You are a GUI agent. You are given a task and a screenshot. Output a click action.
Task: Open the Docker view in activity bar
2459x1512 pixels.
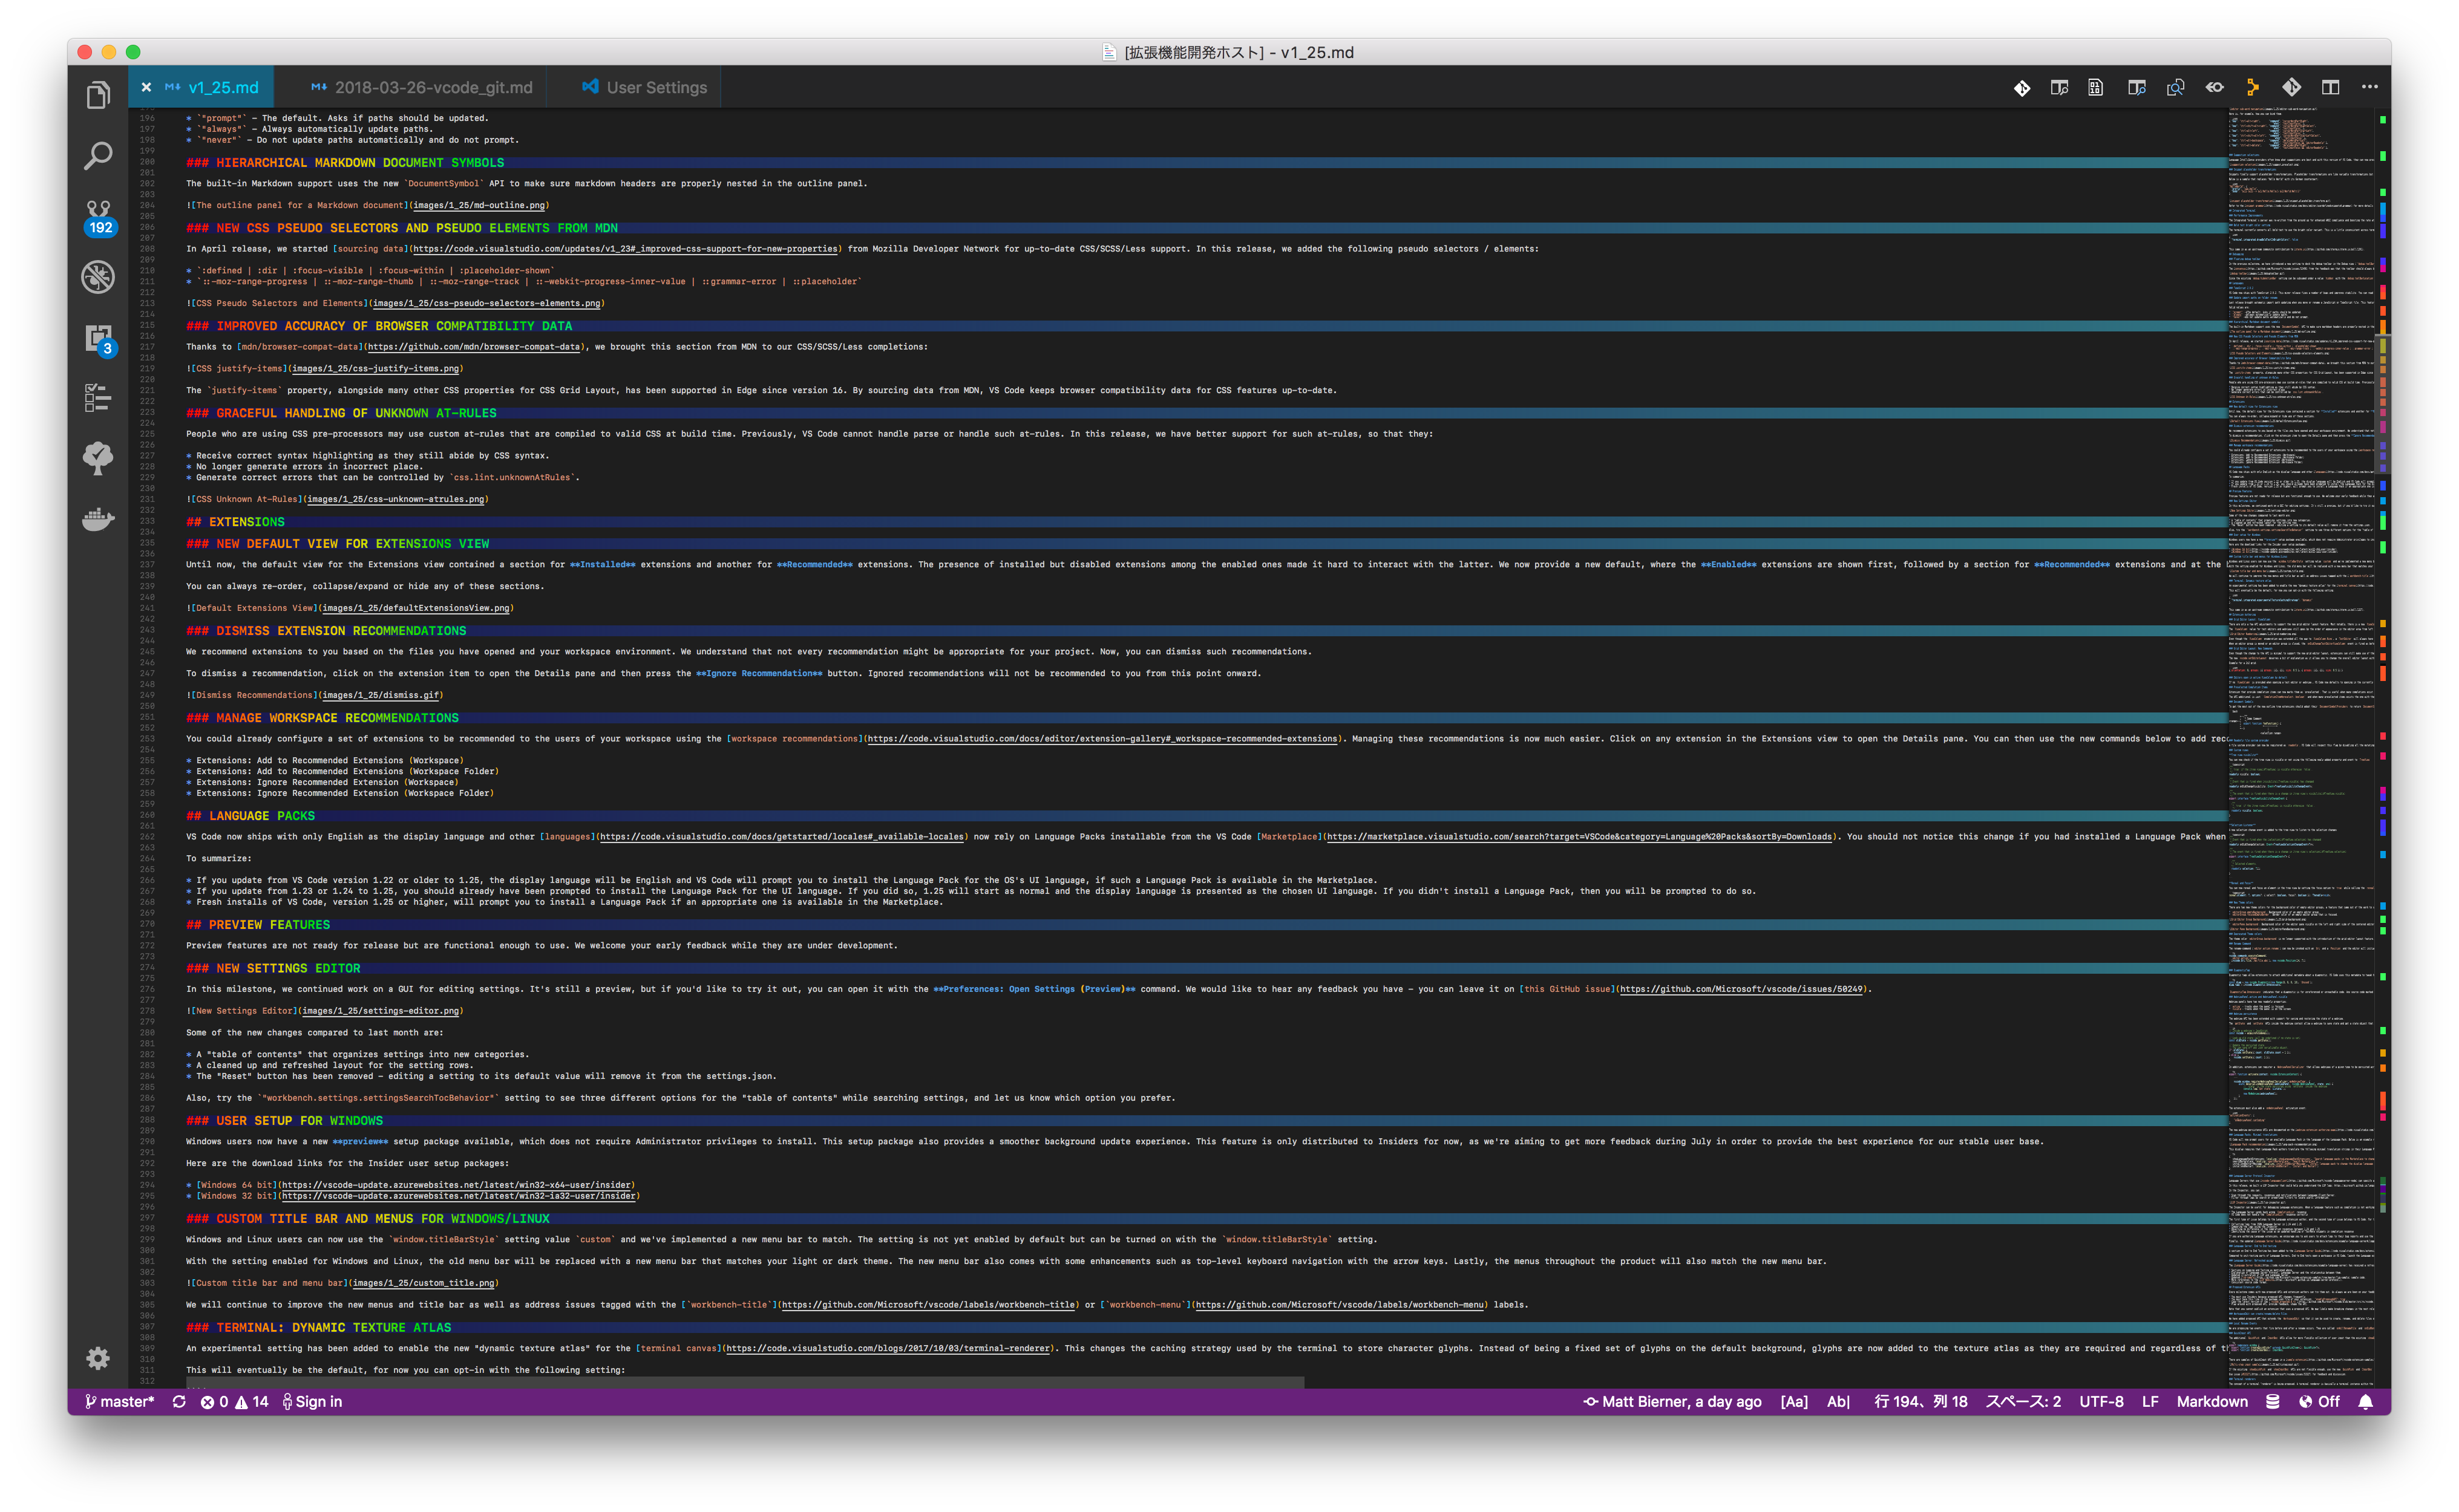[98, 519]
